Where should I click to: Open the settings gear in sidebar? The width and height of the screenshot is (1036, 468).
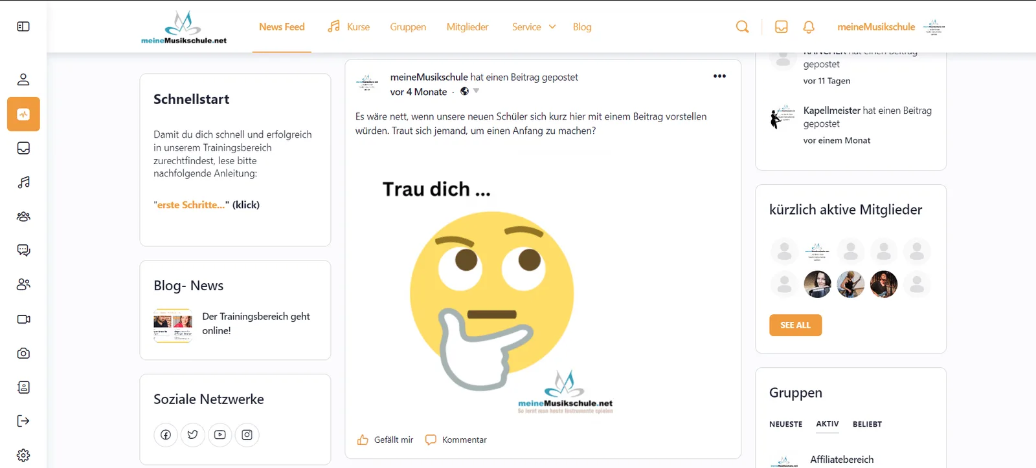pos(23,455)
